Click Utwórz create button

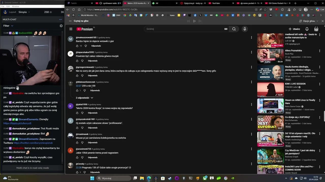(x=294, y=29)
